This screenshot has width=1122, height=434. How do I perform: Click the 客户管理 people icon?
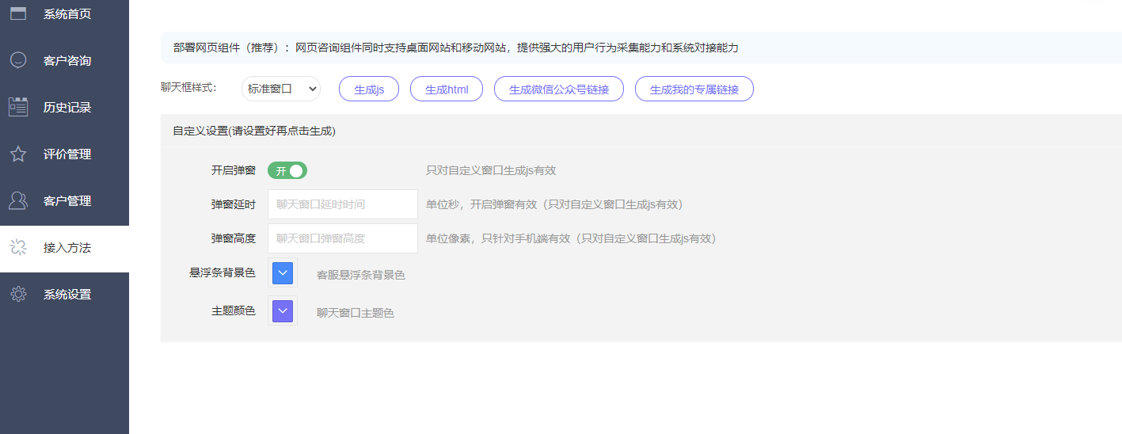tap(17, 200)
